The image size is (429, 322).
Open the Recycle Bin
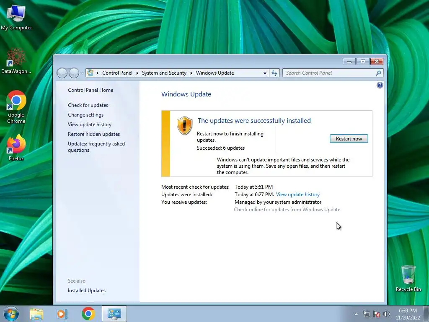[x=408, y=278]
